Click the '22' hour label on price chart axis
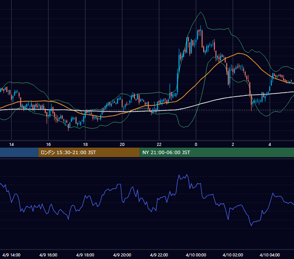 (159, 145)
